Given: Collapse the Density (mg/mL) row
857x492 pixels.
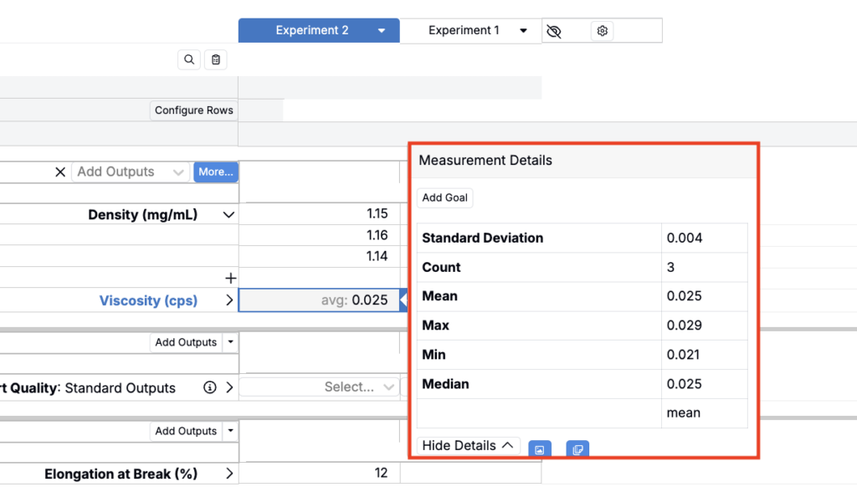Looking at the screenshot, I should tap(229, 215).
